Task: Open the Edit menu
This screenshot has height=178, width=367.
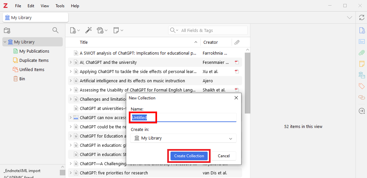Action: coord(31,6)
